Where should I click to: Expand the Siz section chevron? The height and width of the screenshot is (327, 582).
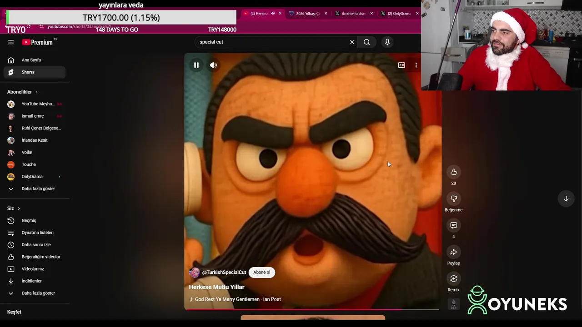(19, 208)
